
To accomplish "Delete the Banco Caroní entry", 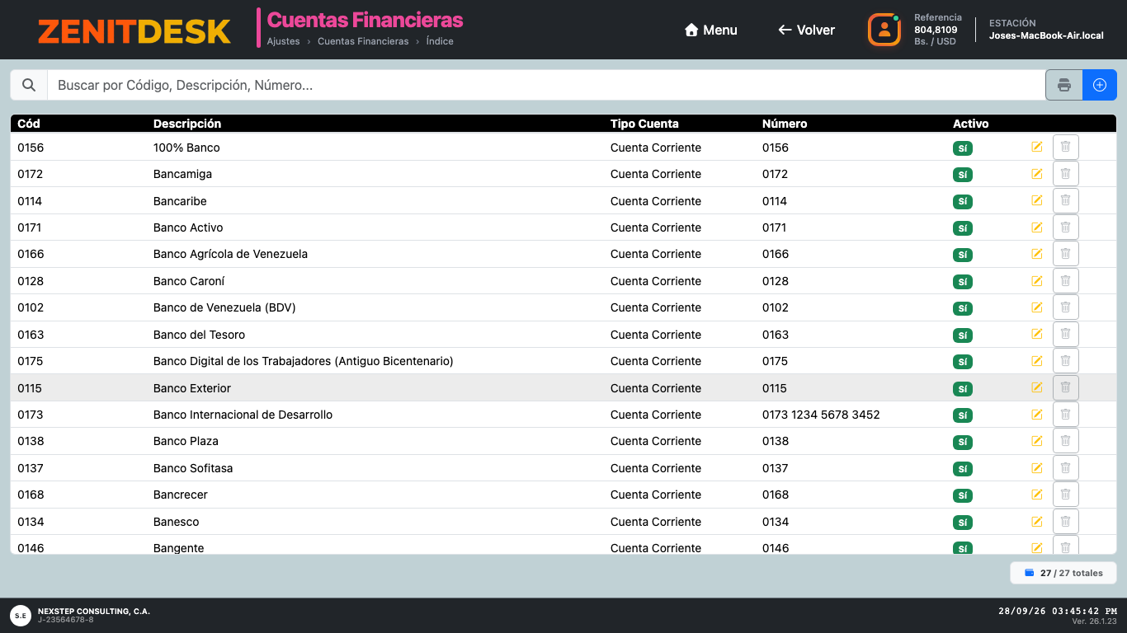I will (1065, 280).
